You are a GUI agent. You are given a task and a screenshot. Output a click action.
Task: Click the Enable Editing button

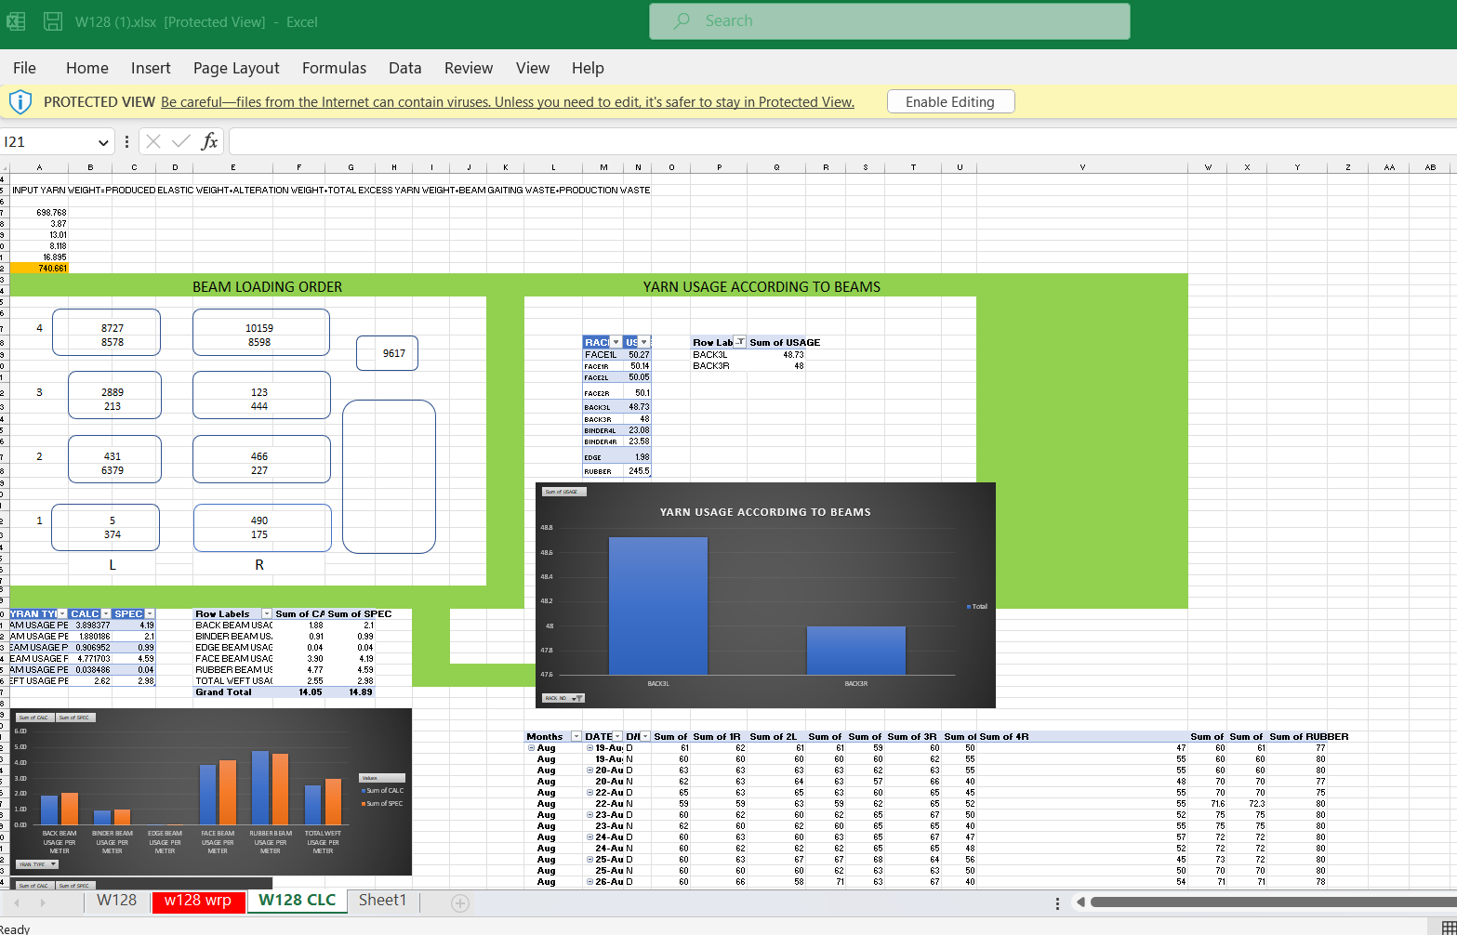(950, 102)
